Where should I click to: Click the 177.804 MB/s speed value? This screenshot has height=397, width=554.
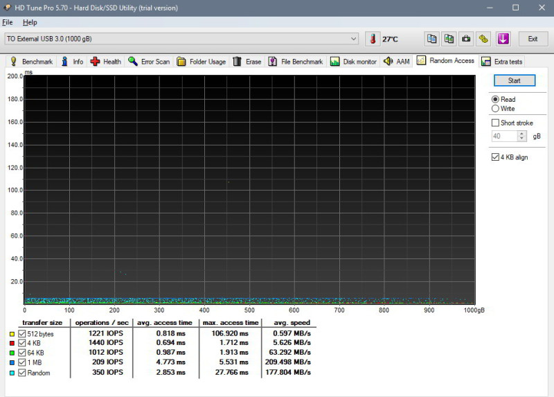(x=288, y=372)
